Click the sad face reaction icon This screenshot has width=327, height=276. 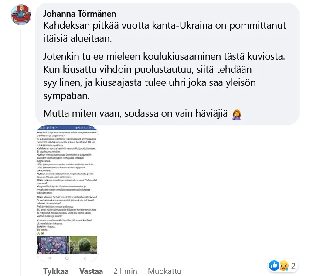pos(284,266)
